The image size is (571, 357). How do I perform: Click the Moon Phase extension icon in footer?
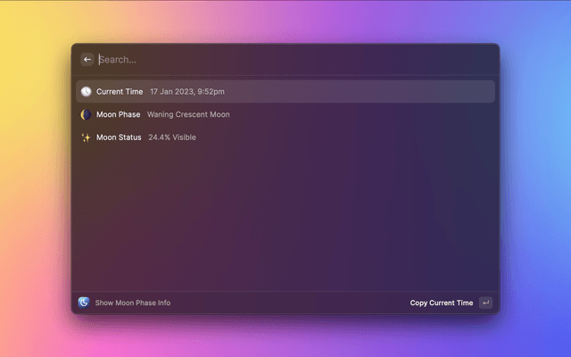pyautogui.click(x=84, y=303)
